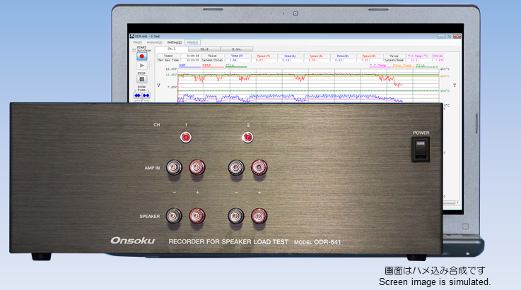521x290 pixels.
Task: Click the graph's horizontal scrollbar right arrow
Action: click(x=457, y=202)
